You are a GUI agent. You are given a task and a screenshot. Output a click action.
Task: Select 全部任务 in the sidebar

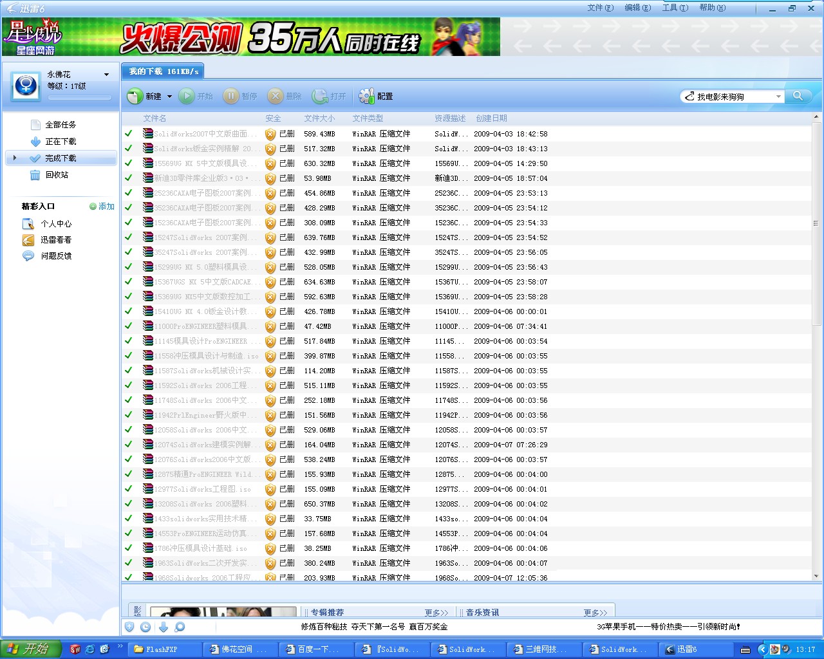pyautogui.click(x=61, y=125)
